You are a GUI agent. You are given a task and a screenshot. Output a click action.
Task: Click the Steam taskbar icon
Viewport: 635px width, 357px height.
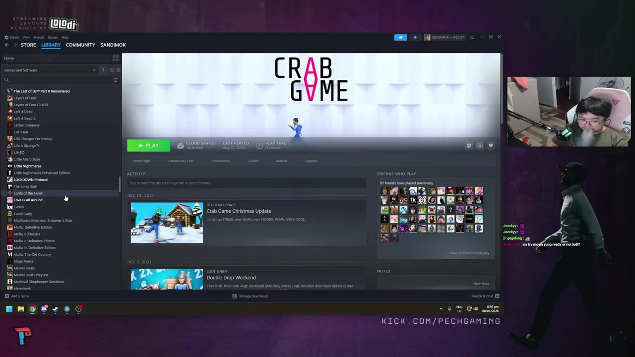[x=55, y=309]
